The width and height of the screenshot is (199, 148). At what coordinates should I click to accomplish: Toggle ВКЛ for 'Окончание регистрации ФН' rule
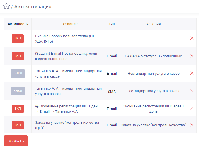18,109
